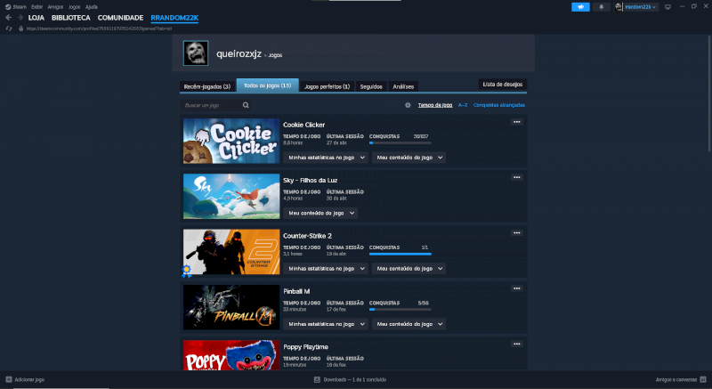The width and height of the screenshot is (712, 389).
Task: Expand Cookie Clicker Minhas estatísticas no jogo
Action: pos(325,158)
